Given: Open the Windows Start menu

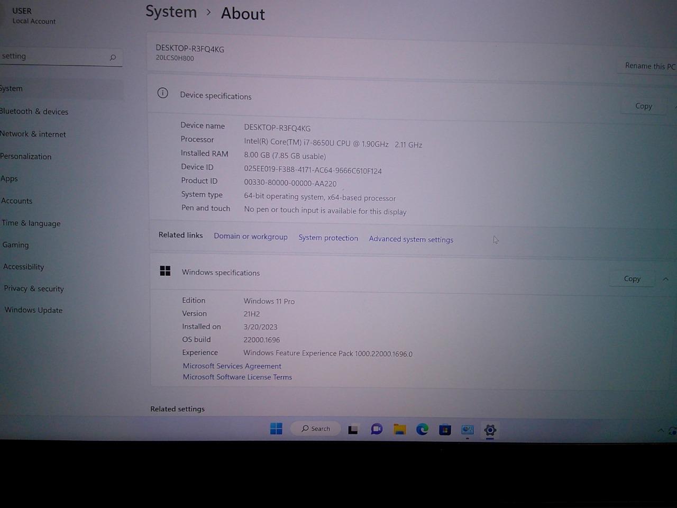Looking at the screenshot, I should click(276, 429).
